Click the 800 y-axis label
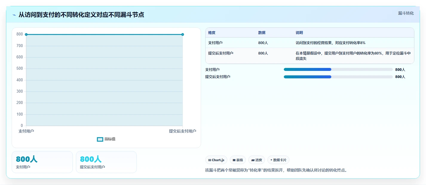 pos(20,34)
